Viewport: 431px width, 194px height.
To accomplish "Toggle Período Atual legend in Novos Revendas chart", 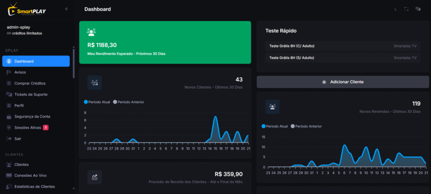I will tap(274, 127).
